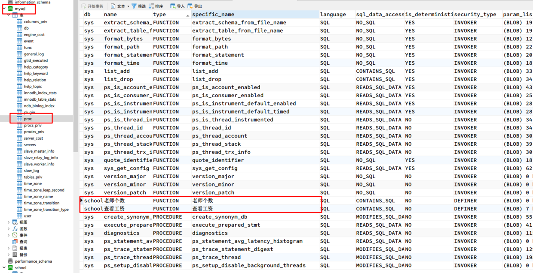Image resolution: width=533 pixels, height=273 pixels.
Task: Click the 导入 import button
Action: coord(177,6)
